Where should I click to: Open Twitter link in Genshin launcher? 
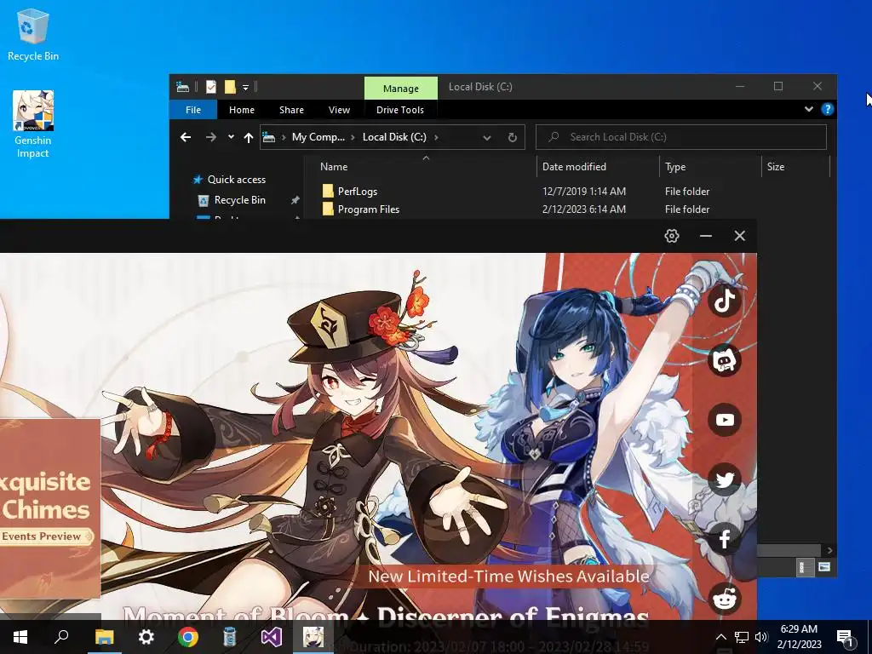[725, 479]
